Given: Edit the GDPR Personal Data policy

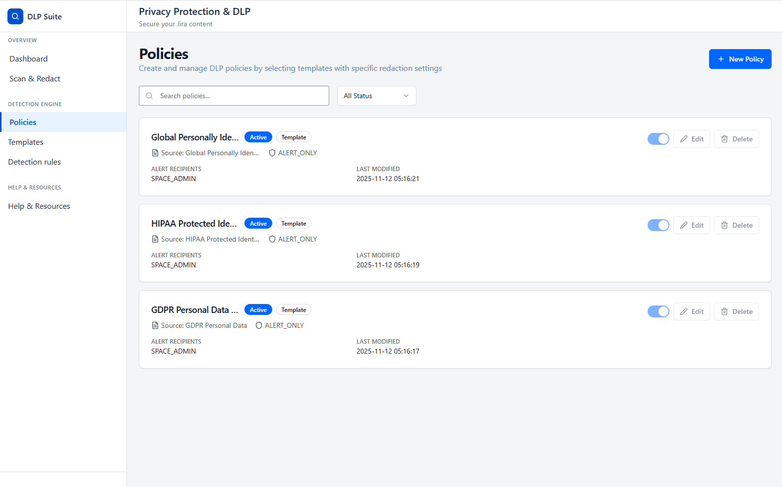Looking at the screenshot, I should [x=692, y=311].
